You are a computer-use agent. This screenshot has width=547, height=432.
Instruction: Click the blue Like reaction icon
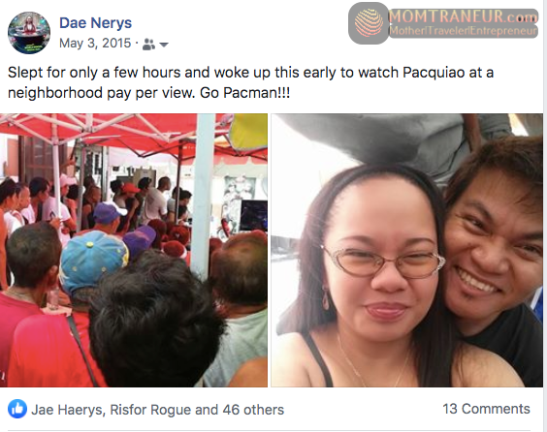[x=17, y=409]
